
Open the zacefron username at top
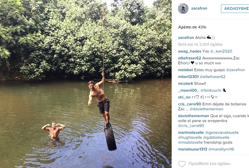point(199,8)
